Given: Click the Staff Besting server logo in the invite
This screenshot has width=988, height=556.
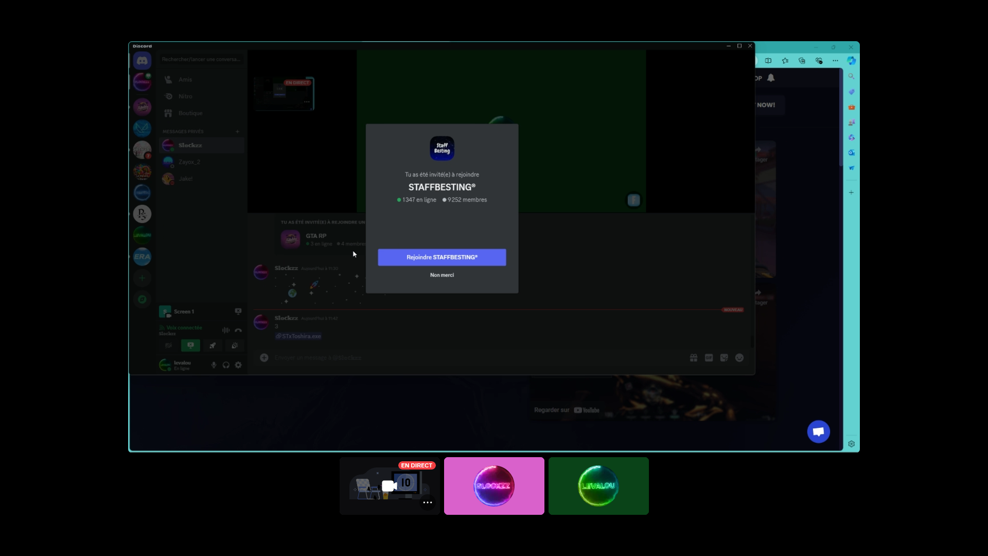Looking at the screenshot, I should pos(442,148).
